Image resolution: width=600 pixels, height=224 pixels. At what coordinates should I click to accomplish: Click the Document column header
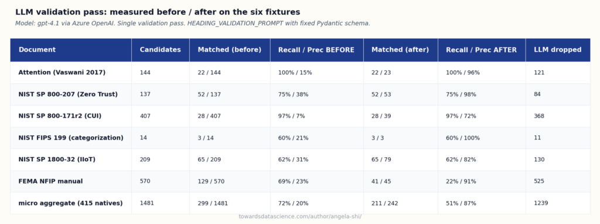coord(37,50)
